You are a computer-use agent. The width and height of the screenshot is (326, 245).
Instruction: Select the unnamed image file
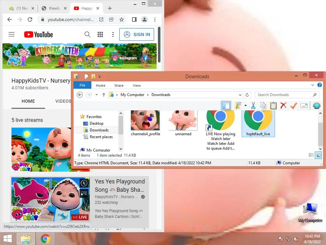pos(183,123)
